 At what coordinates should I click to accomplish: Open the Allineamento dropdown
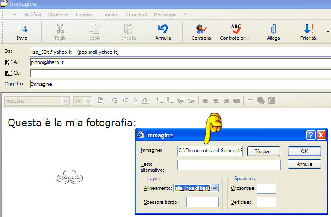pos(214,188)
